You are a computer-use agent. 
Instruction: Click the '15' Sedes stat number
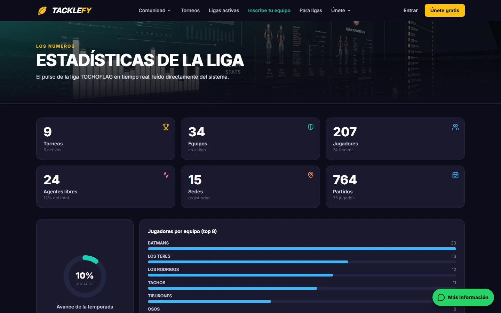pyautogui.click(x=195, y=180)
